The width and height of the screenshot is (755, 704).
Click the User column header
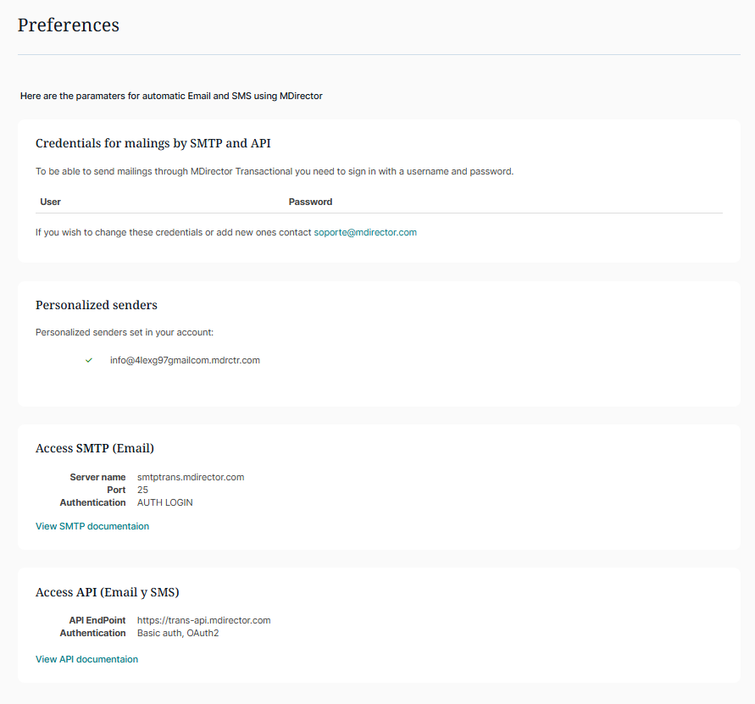(x=51, y=202)
